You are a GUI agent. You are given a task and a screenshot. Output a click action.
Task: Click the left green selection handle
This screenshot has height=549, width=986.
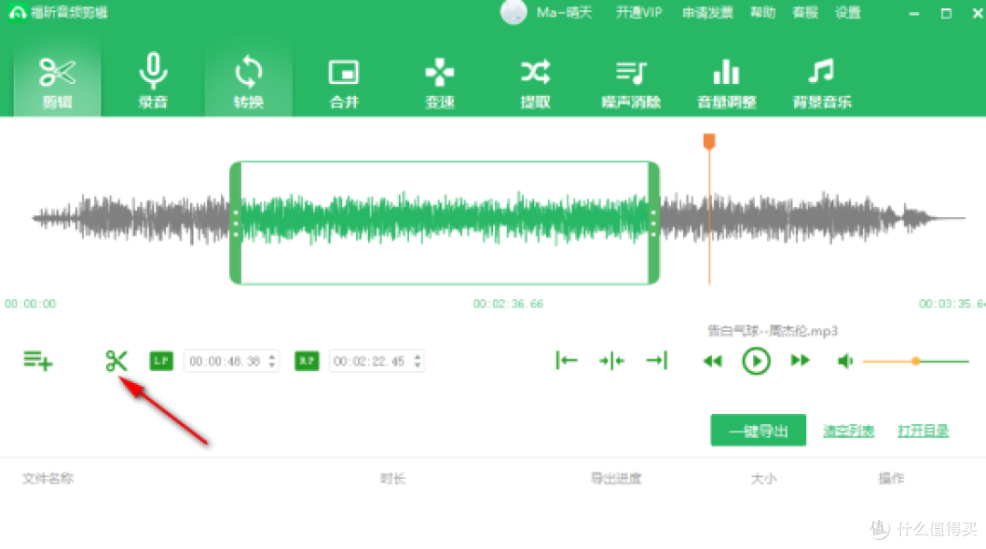pyautogui.click(x=236, y=223)
